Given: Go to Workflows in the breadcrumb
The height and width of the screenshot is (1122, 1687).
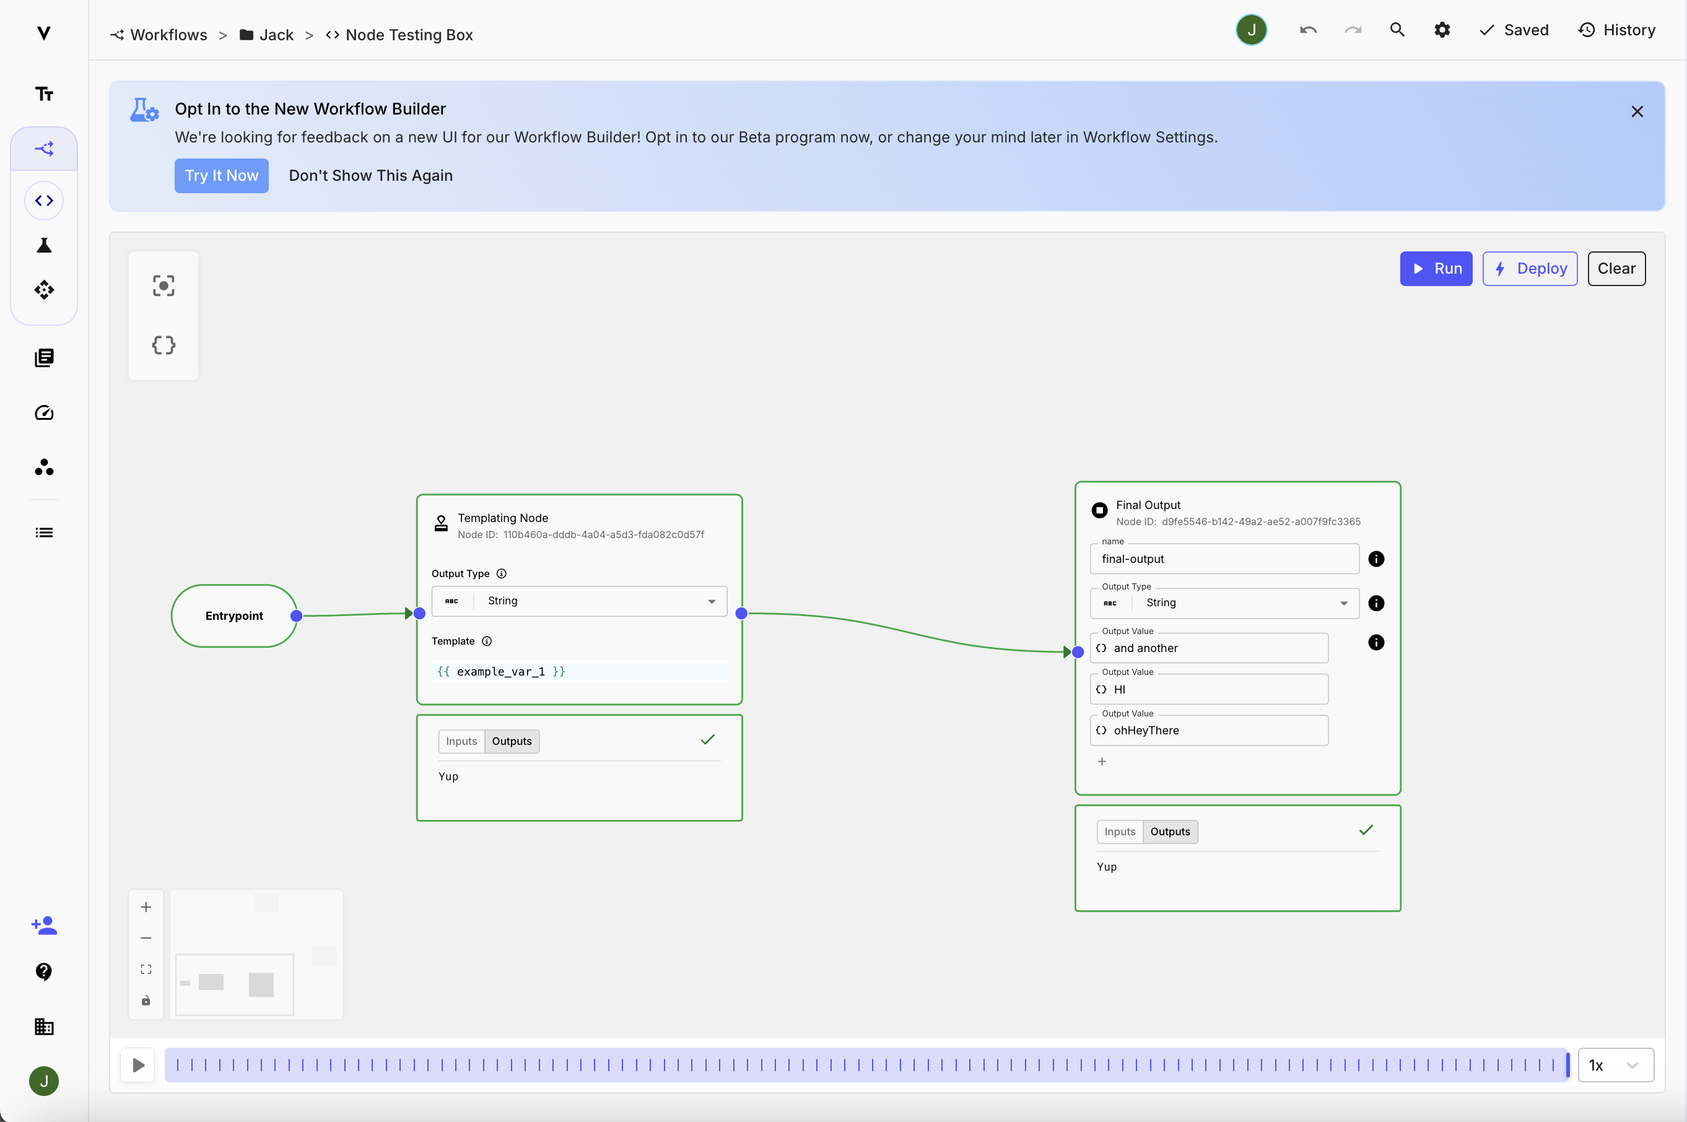Looking at the screenshot, I should (x=168, y=35).
